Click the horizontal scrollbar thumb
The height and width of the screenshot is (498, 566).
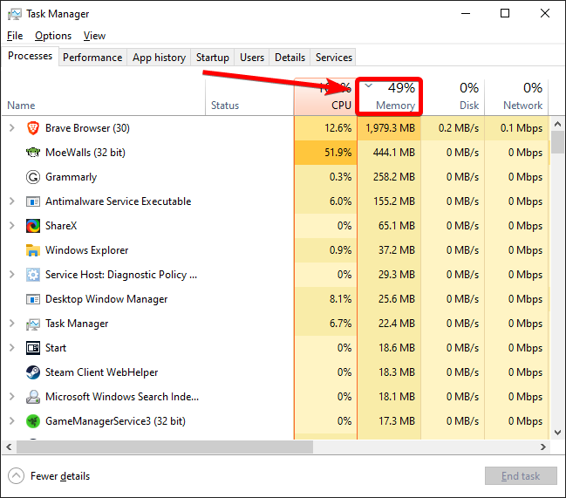click(x=165, y=447)
